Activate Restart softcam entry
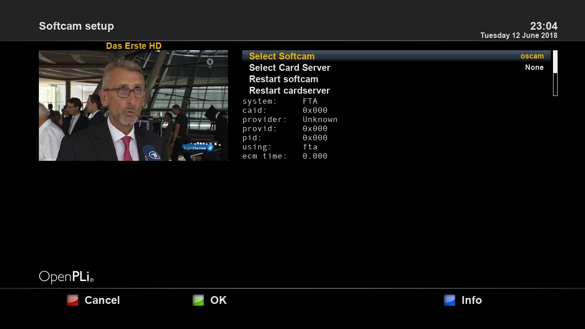The width and height of the screenshot is (585, 329). (396, 79)
